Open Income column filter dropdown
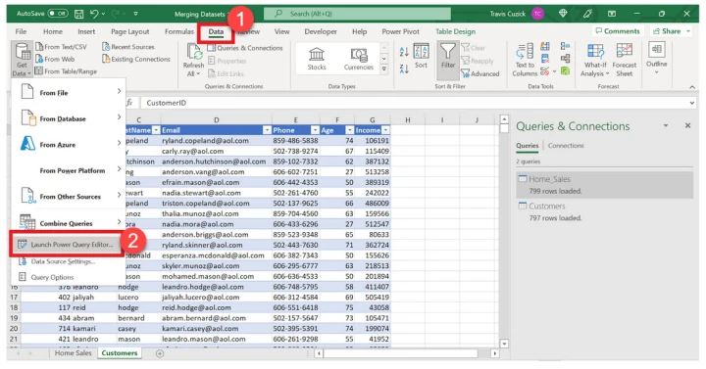This screenshot has height=369, width=706. tap(385, 130)
